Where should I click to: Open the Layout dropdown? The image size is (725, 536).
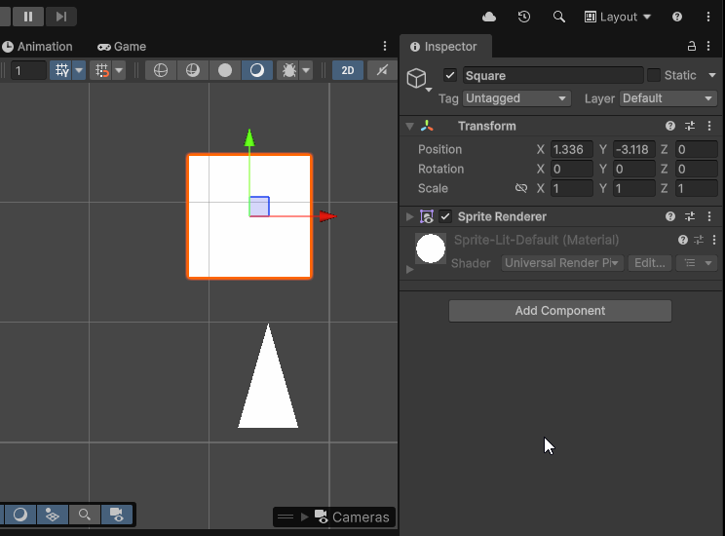pyautogui.click(x=618, y=18)
